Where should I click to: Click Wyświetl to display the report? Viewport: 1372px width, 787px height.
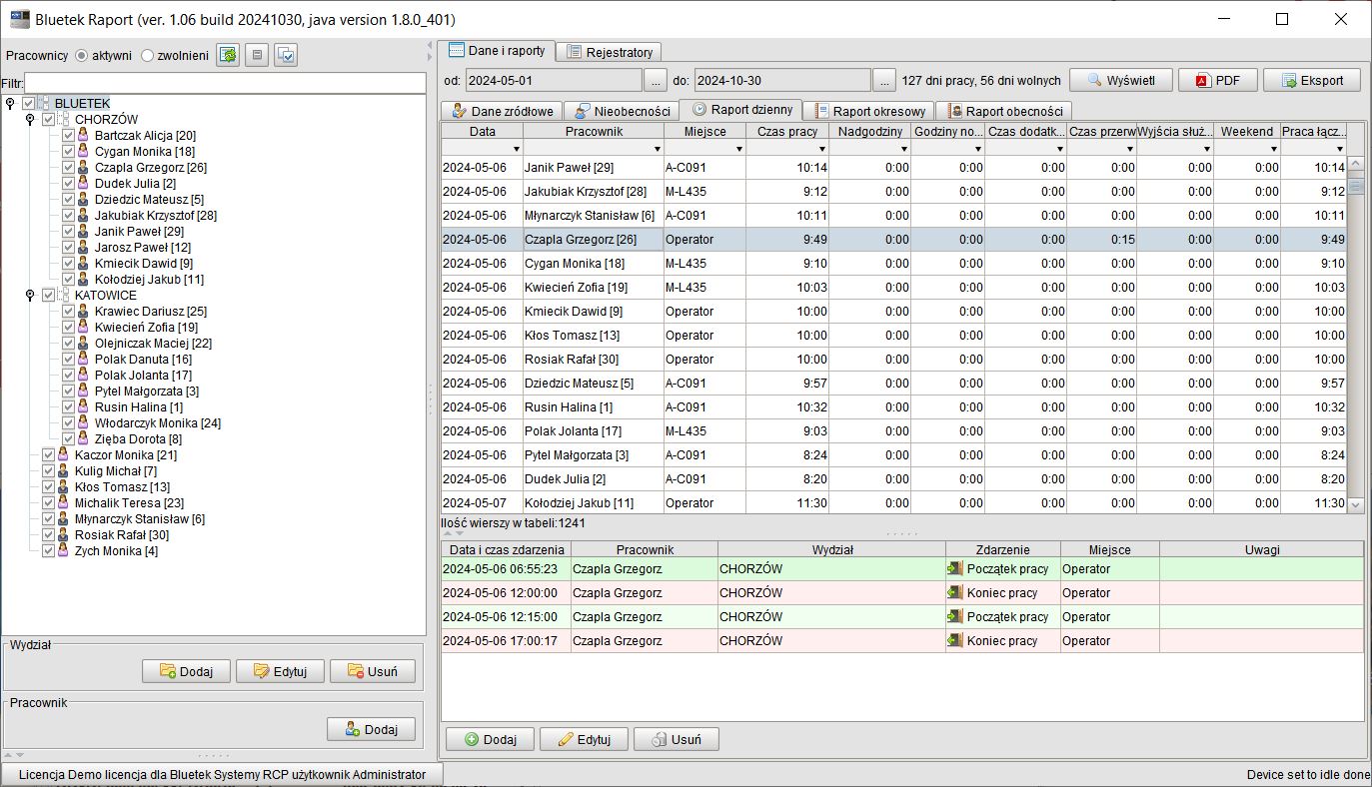(1121, 81)
